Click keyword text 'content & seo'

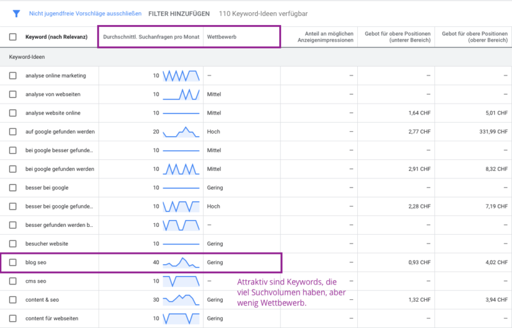click(42, 300)
